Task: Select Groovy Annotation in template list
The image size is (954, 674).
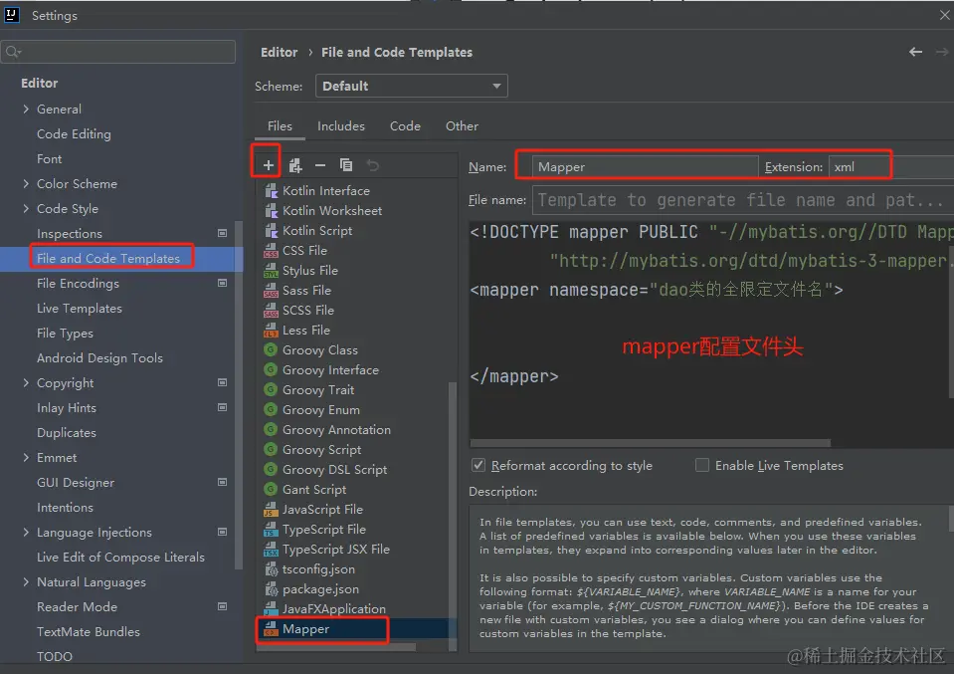Action: pyautogui.click(x=336, y=430)
